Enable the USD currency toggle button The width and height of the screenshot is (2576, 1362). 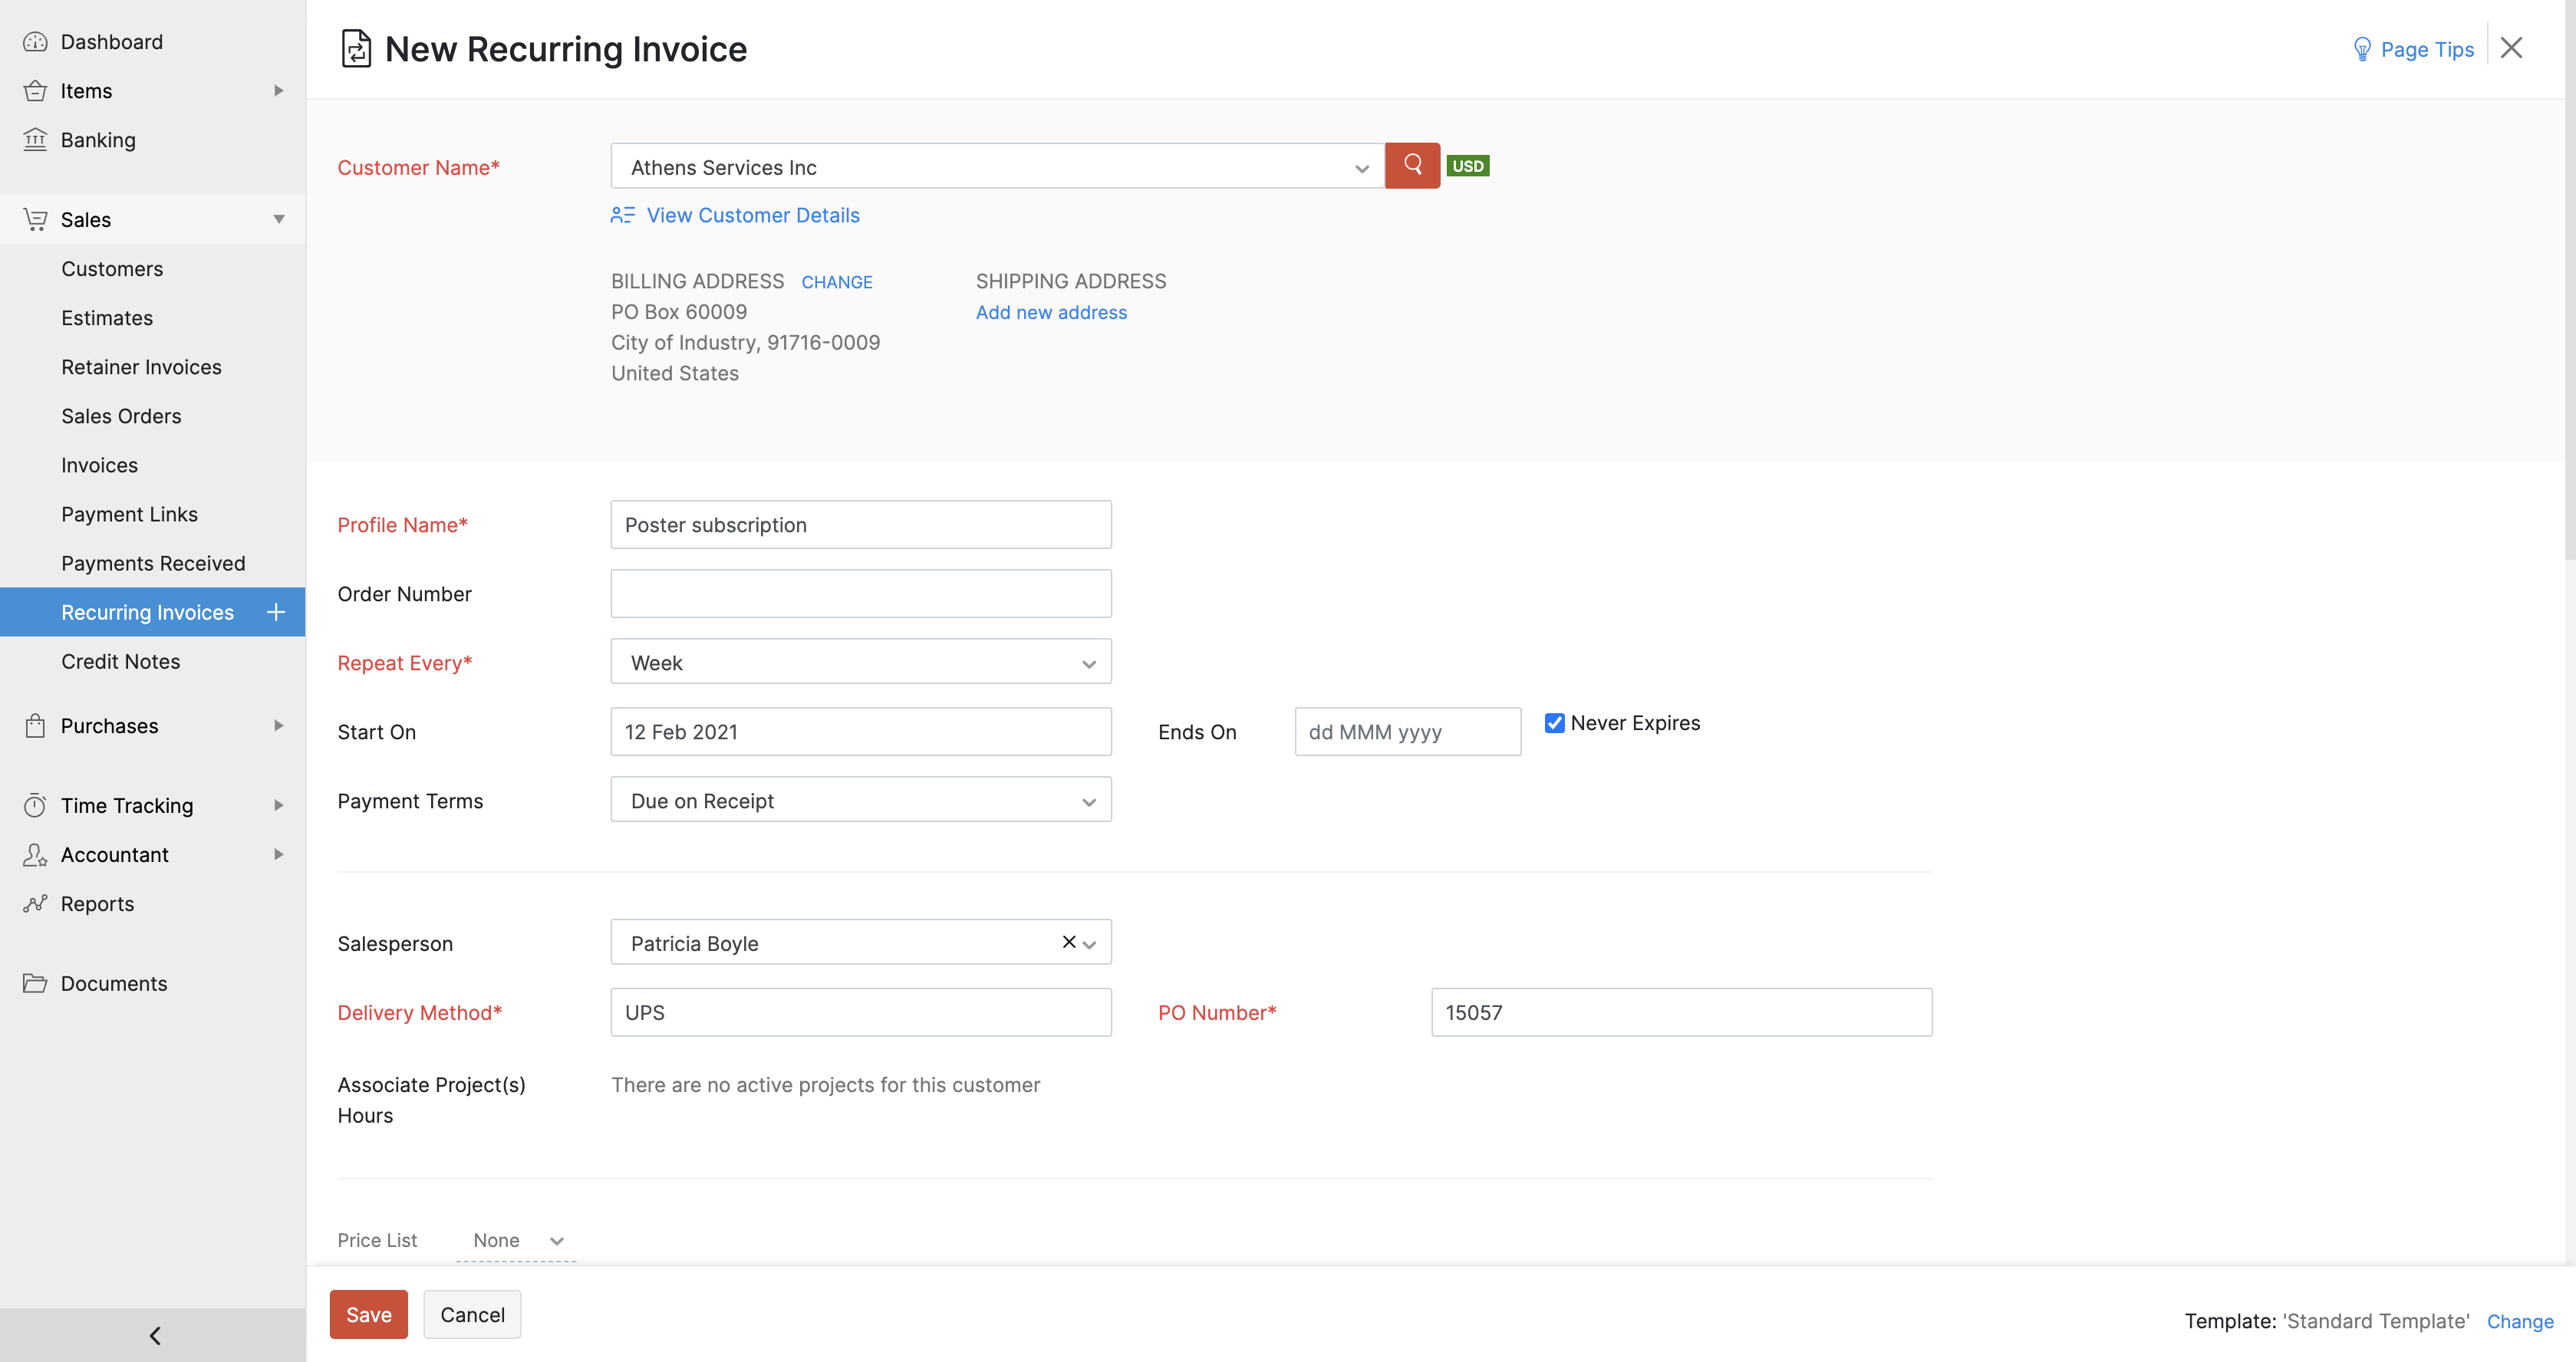pyautogui.click(x=1467, y=165)
